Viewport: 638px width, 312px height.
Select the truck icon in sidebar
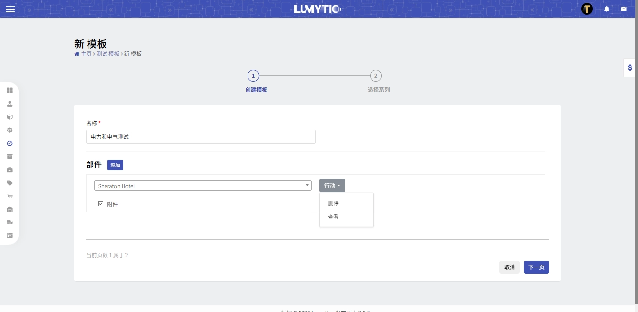(x=10, y=222)
